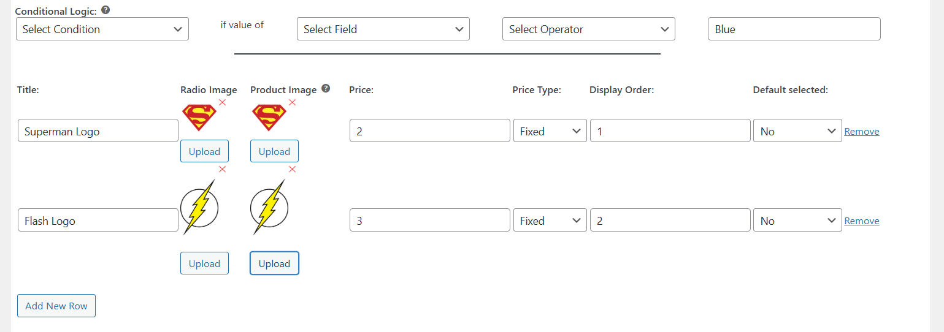Open Default selected dropdown for Flash Logo
The height and width of the screenshot is (332, 944).
coord(797,221)
